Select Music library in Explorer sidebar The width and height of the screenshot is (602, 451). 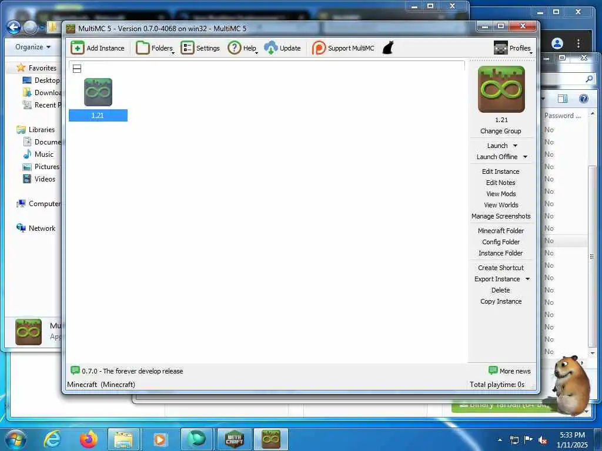(x=38, y=154)
